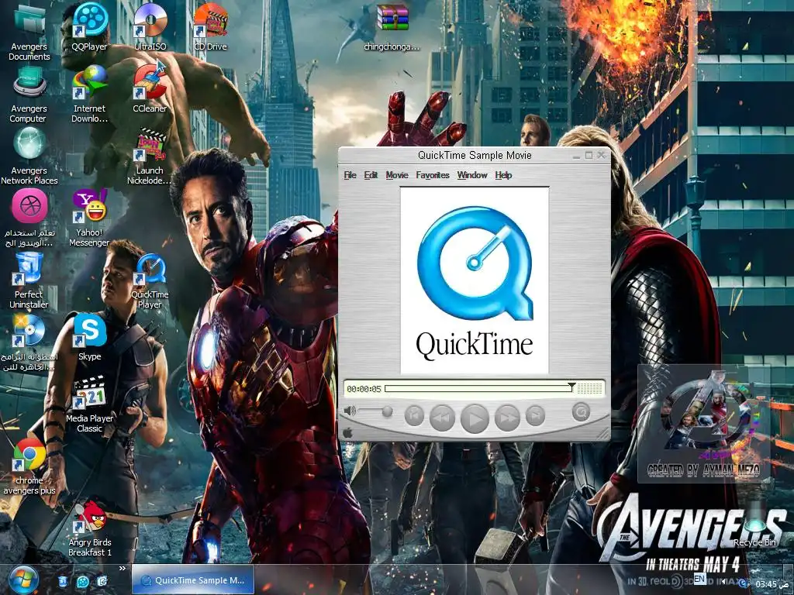Click the 00:00:05 time display

tap(364, 389)
